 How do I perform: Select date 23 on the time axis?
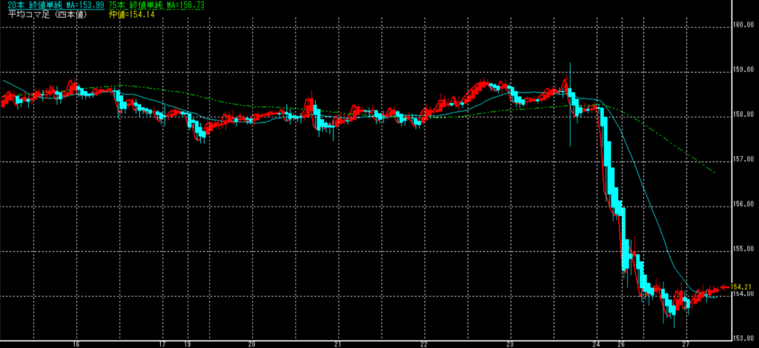[510, 344]
